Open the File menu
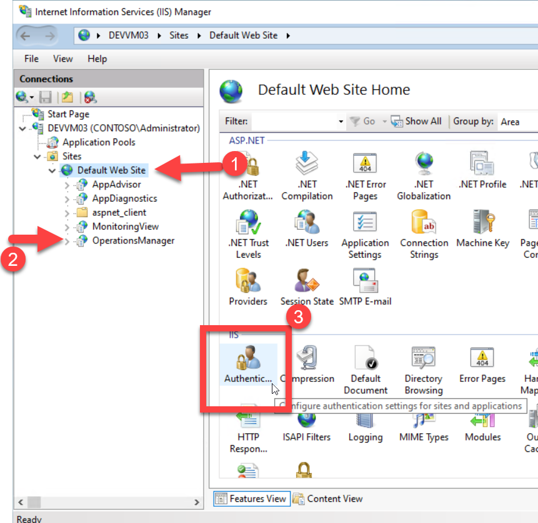This screenshot has width=538, height=523. coord(31,59)
